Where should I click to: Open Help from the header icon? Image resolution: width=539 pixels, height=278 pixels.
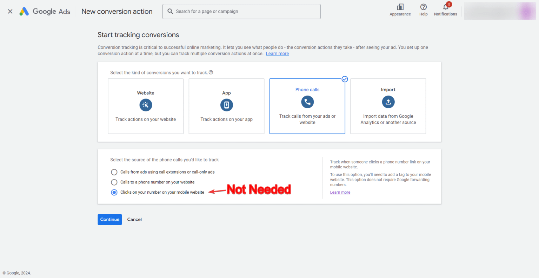[x=423, y=7]
